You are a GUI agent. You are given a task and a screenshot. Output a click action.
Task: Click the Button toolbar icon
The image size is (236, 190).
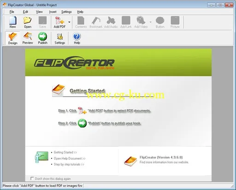[x=160, y=22]
